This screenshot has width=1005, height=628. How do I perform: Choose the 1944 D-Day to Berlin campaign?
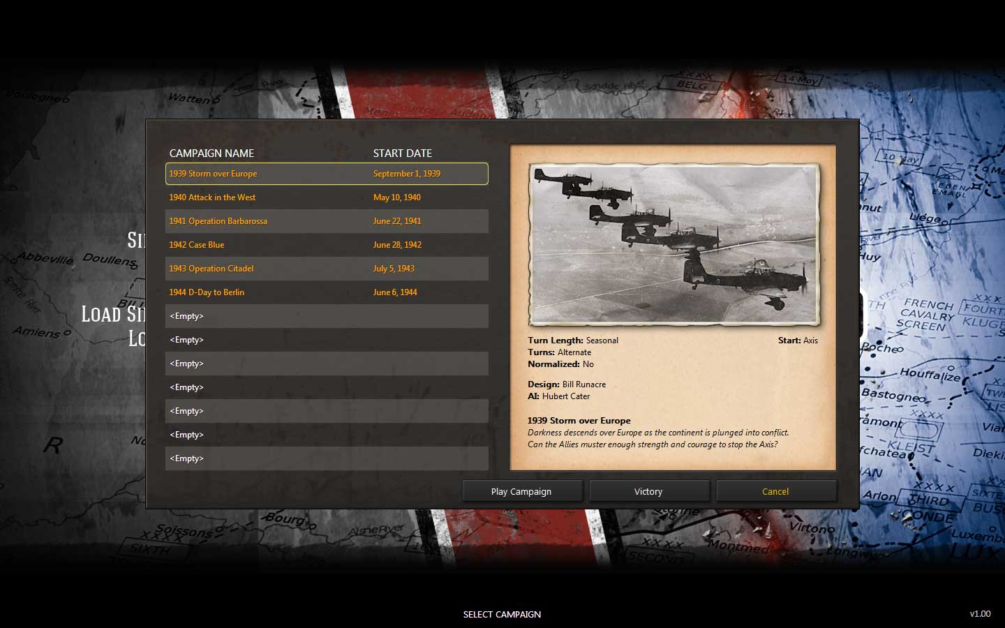[327, 292]
